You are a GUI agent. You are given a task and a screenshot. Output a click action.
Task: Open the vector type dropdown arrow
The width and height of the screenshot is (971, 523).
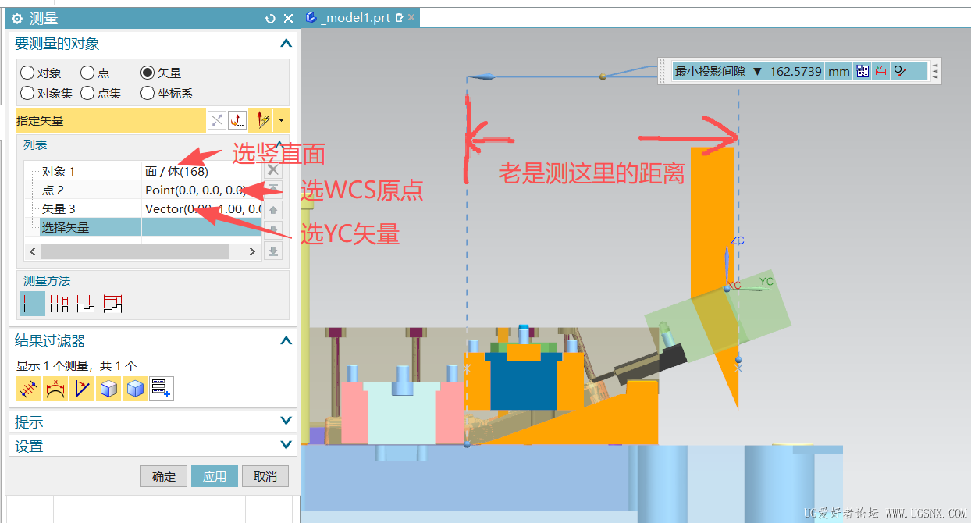click(281, 120)
